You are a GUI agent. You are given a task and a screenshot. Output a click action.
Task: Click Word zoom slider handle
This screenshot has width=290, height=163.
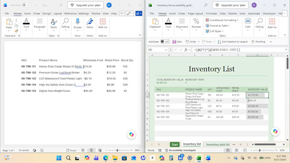click(x=117, y=150)
